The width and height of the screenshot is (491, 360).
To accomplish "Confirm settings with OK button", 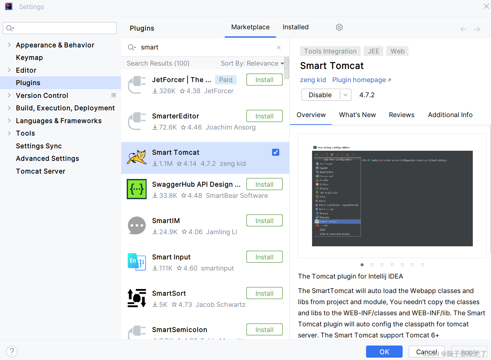I will [384, 352].
